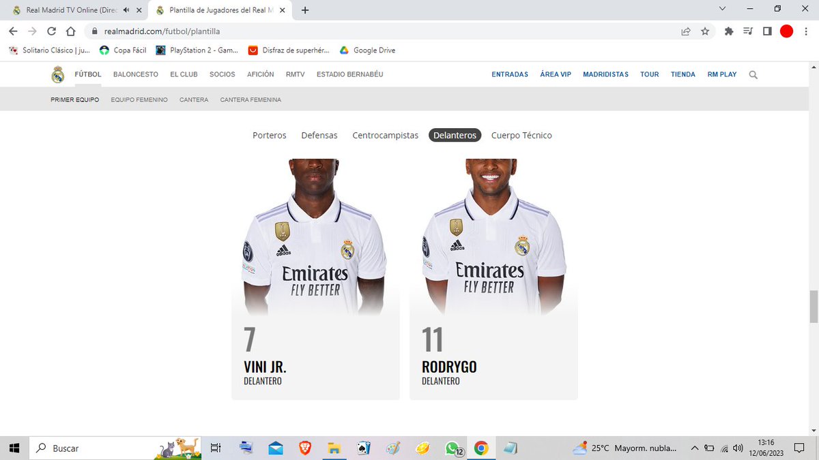Open Google Drive bookmark
The width and height of the screenshot is (819, 460).
click(367, 50)
